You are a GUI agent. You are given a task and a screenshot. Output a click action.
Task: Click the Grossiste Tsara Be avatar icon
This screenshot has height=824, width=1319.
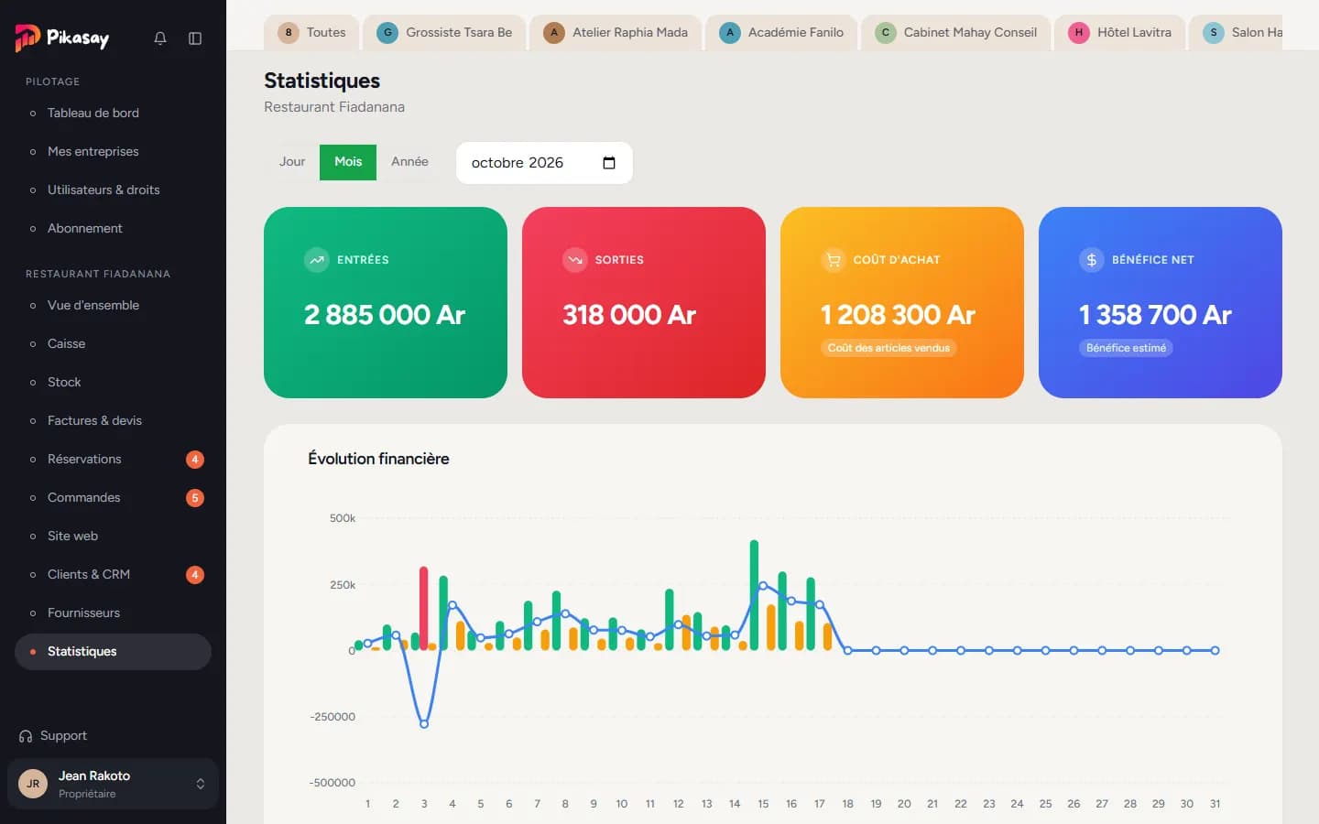[x=387, y=33]
